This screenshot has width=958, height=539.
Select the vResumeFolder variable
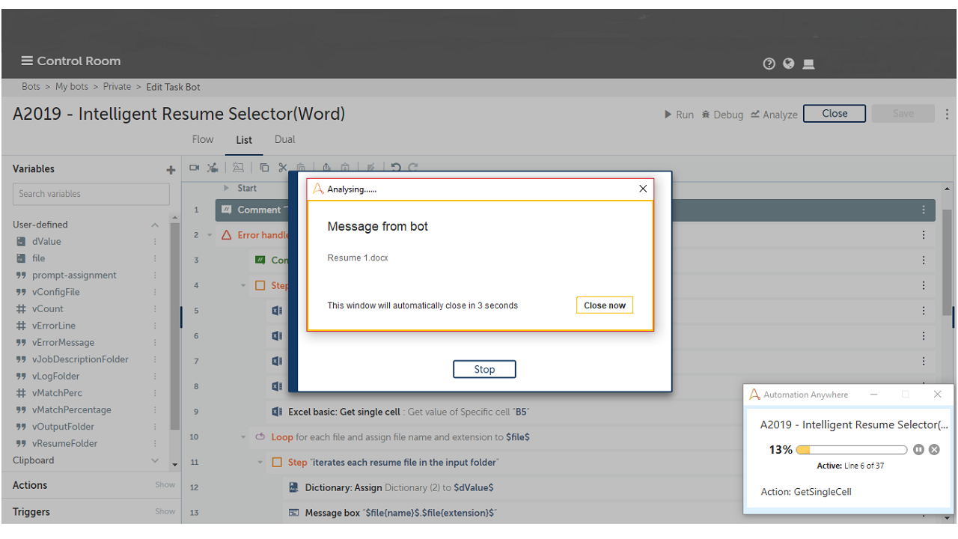click(65, 444)
